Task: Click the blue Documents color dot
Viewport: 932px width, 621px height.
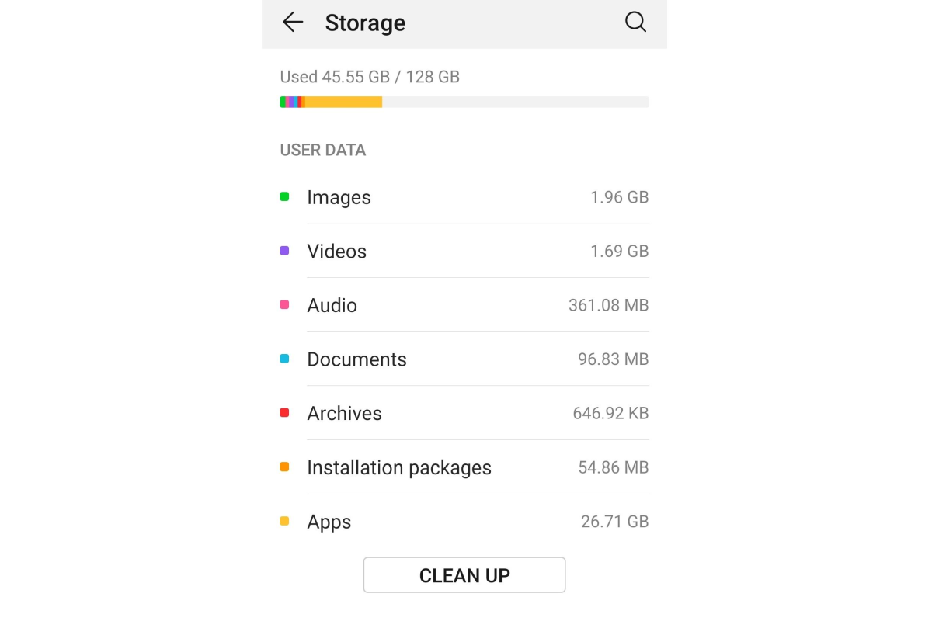Action: [284, 359]
